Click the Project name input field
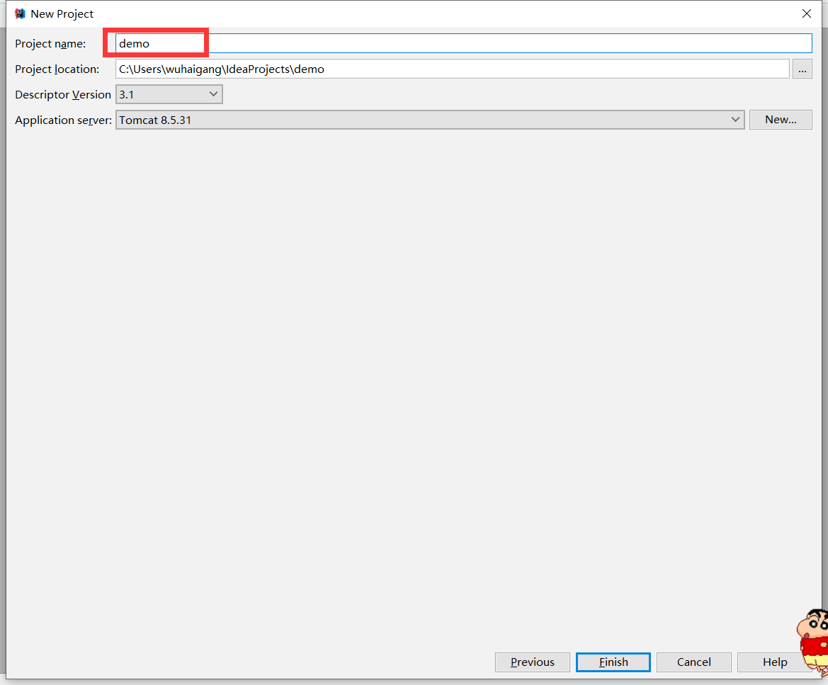The height and width of the screenshot is (685, 828). pyautogui.click(x=464, y=43)
